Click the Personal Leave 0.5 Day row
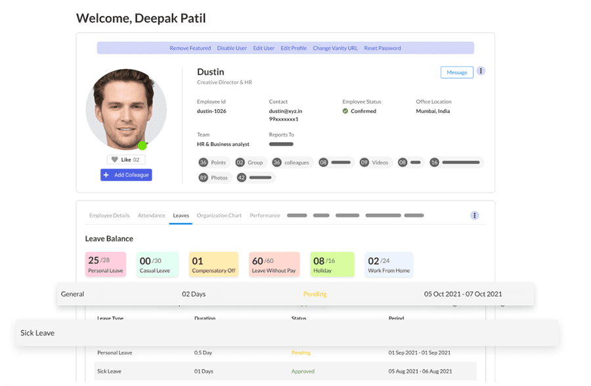Viewport: 591px width, 386px height. [x=286, y=353]
